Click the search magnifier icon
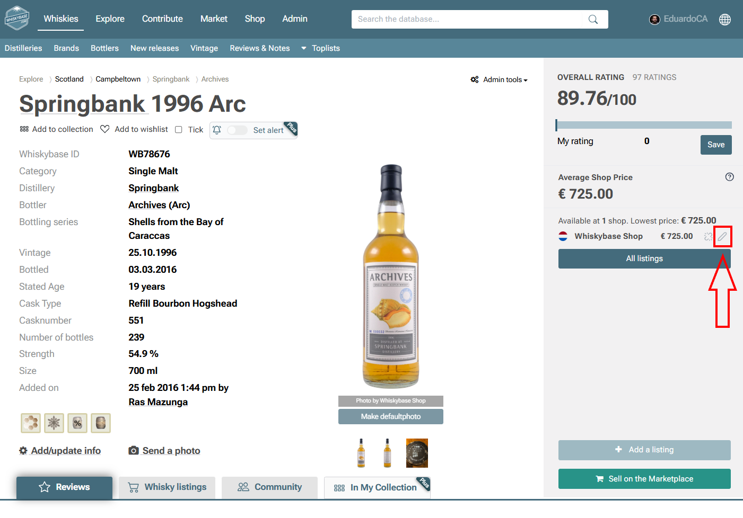The width and height of the screenshot is (743, 518). tap(593, 20)
